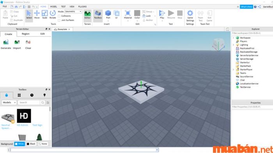Viewport: 273px width, 153px height.
Task: Click the Color tool
Action: [x=137, y=14]
